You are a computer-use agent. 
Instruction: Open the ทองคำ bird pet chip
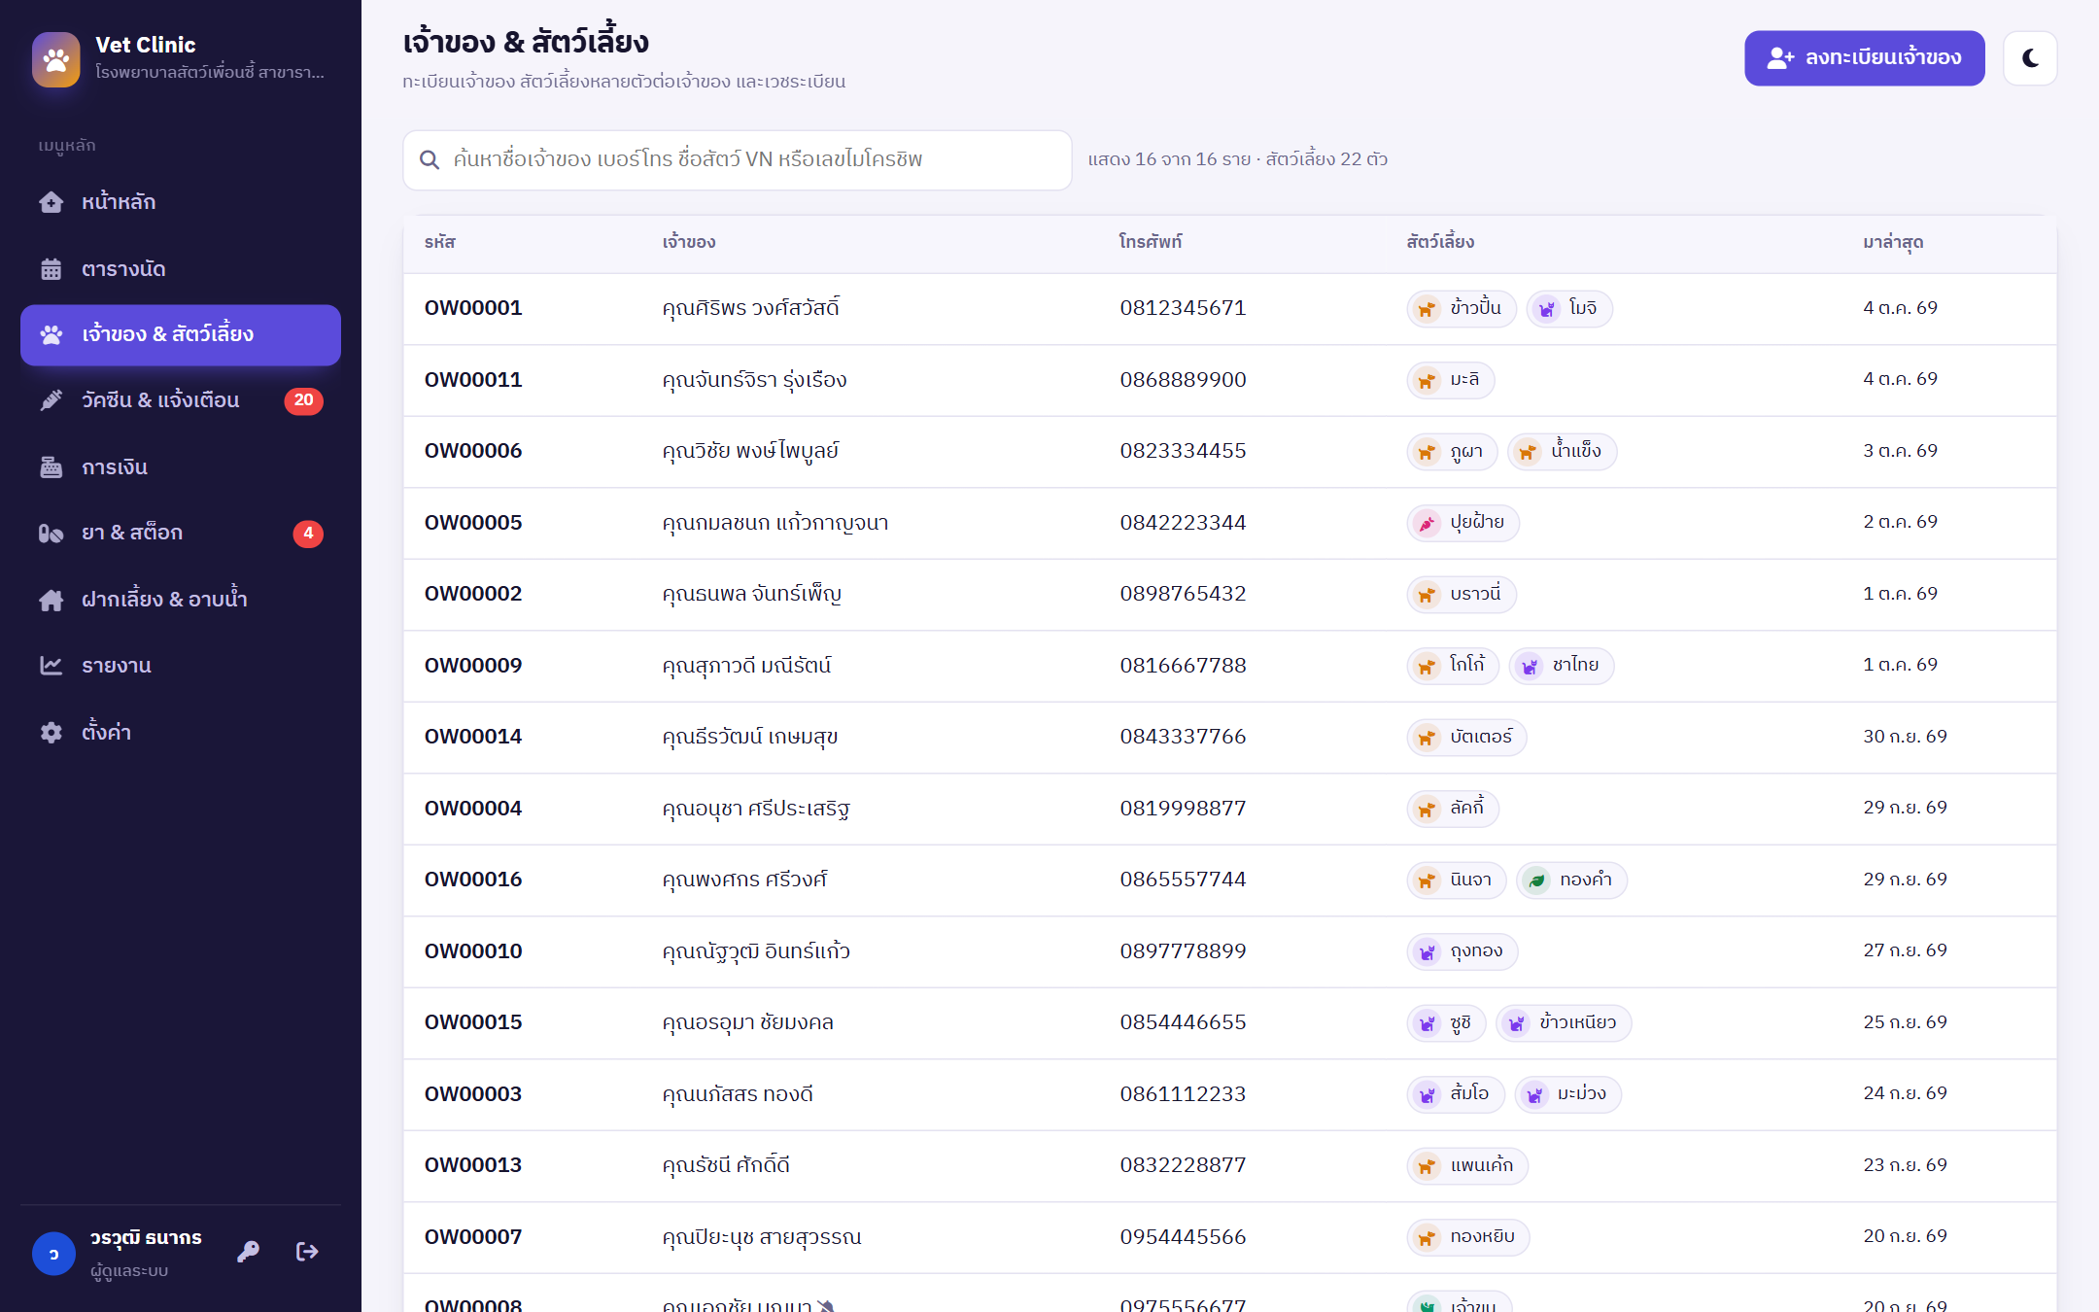coord(1571,880)
